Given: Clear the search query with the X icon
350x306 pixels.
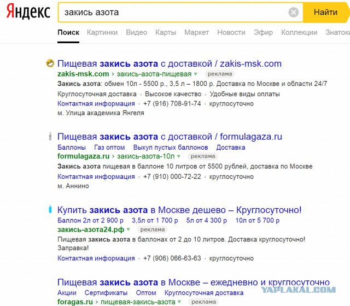Looking at the screenshot, I should [293, 12].
